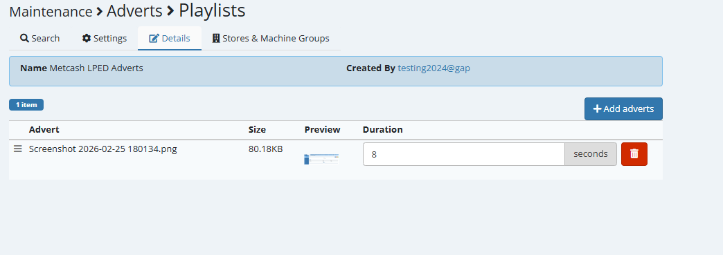Select the file name Screenshot 2026-02-25 180134.png
Screen dimensions: 723x255
(x=102, y=149)
